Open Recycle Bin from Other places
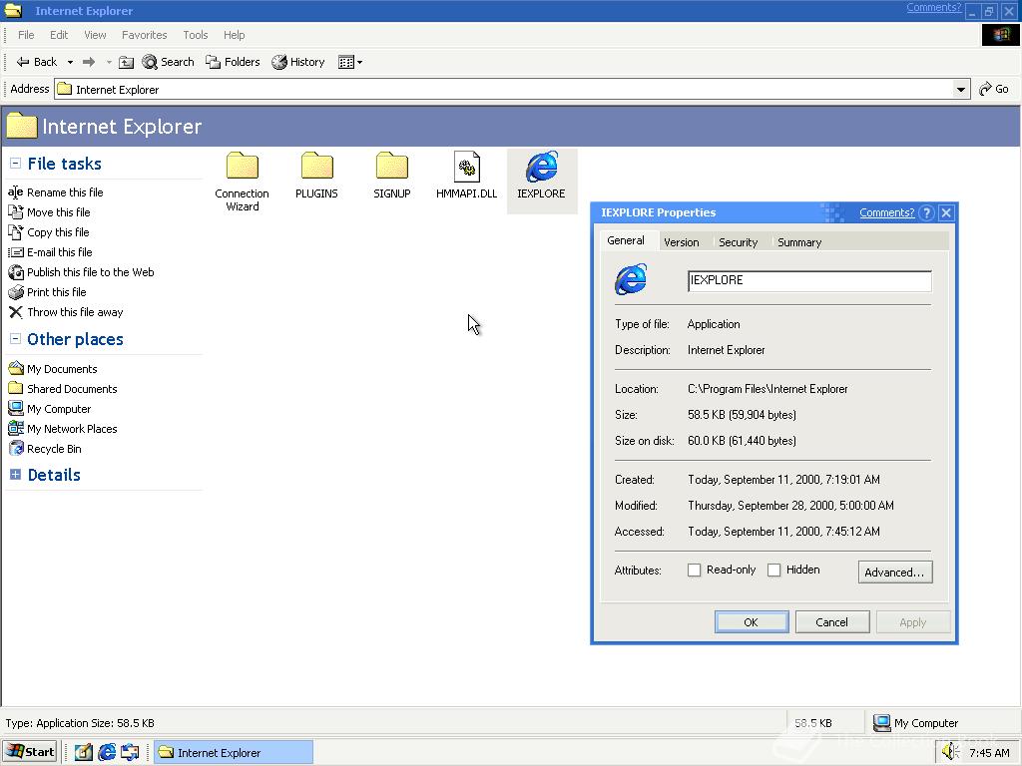 coord(45,449)
